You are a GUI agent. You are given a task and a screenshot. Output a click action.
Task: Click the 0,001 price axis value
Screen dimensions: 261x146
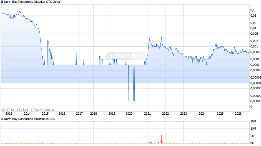click(254, 46)
